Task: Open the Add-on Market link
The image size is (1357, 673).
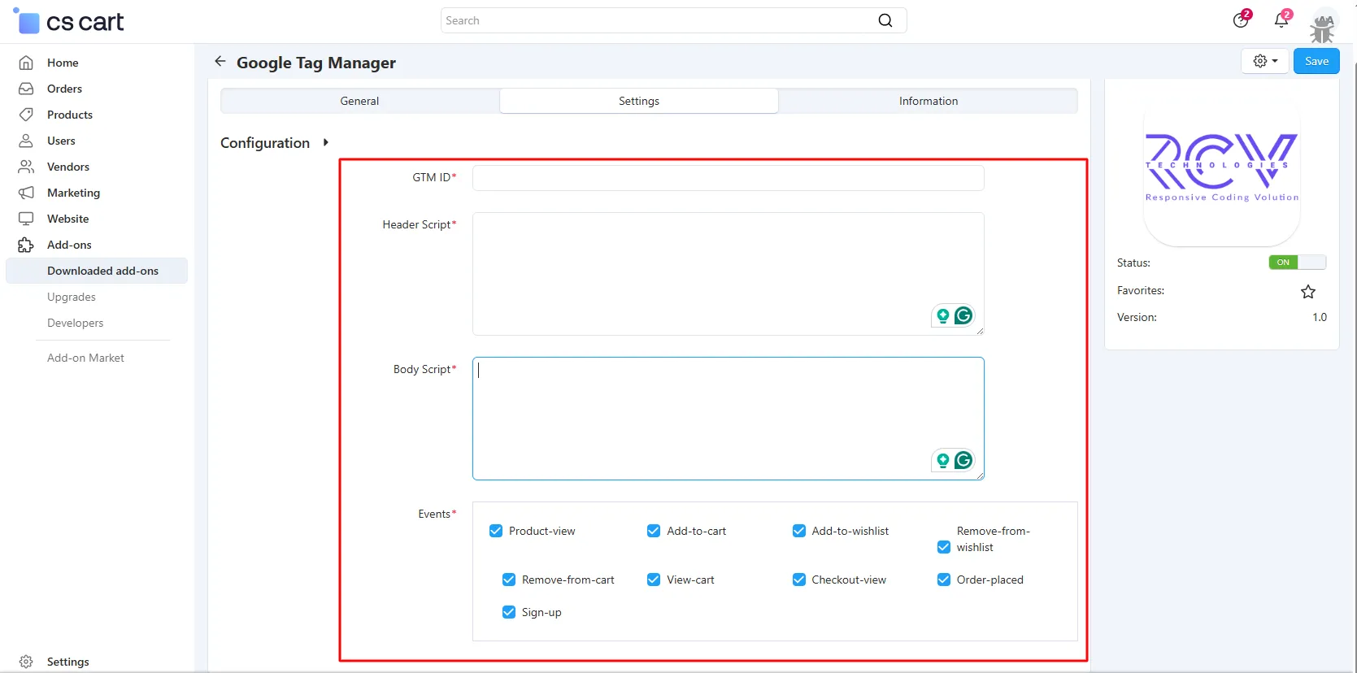Action: click(x=85, y=358)
